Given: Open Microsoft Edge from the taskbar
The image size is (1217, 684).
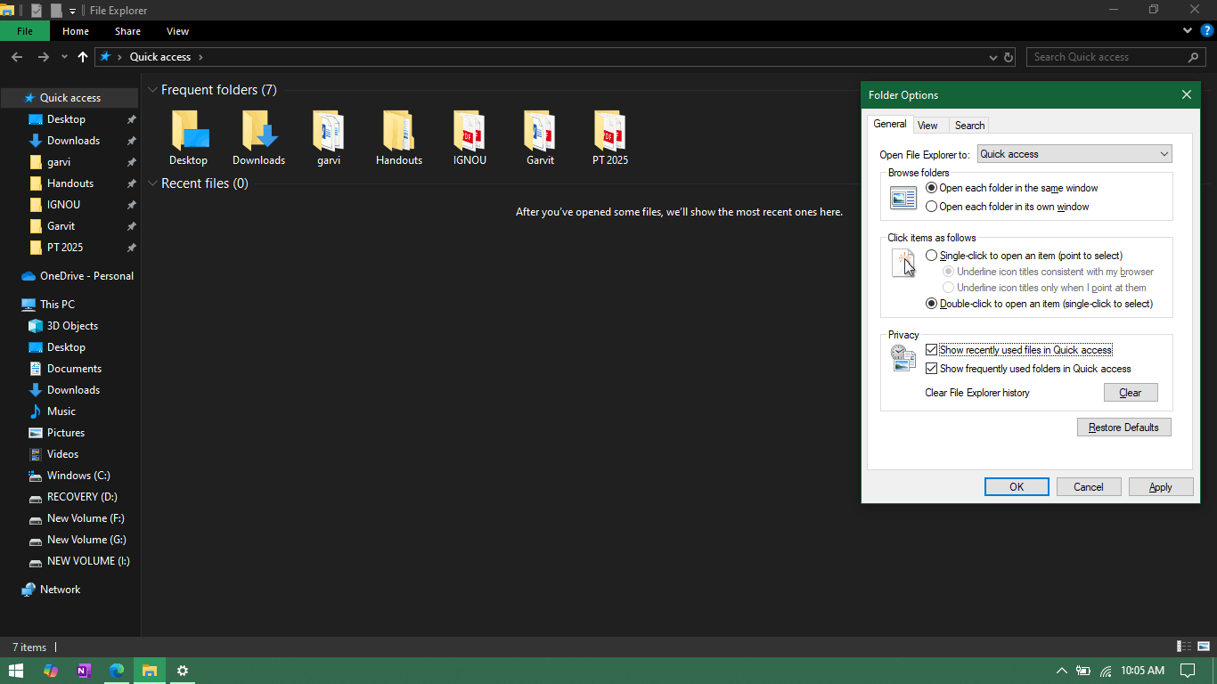Looking at the screenshot, I should 117,671.
